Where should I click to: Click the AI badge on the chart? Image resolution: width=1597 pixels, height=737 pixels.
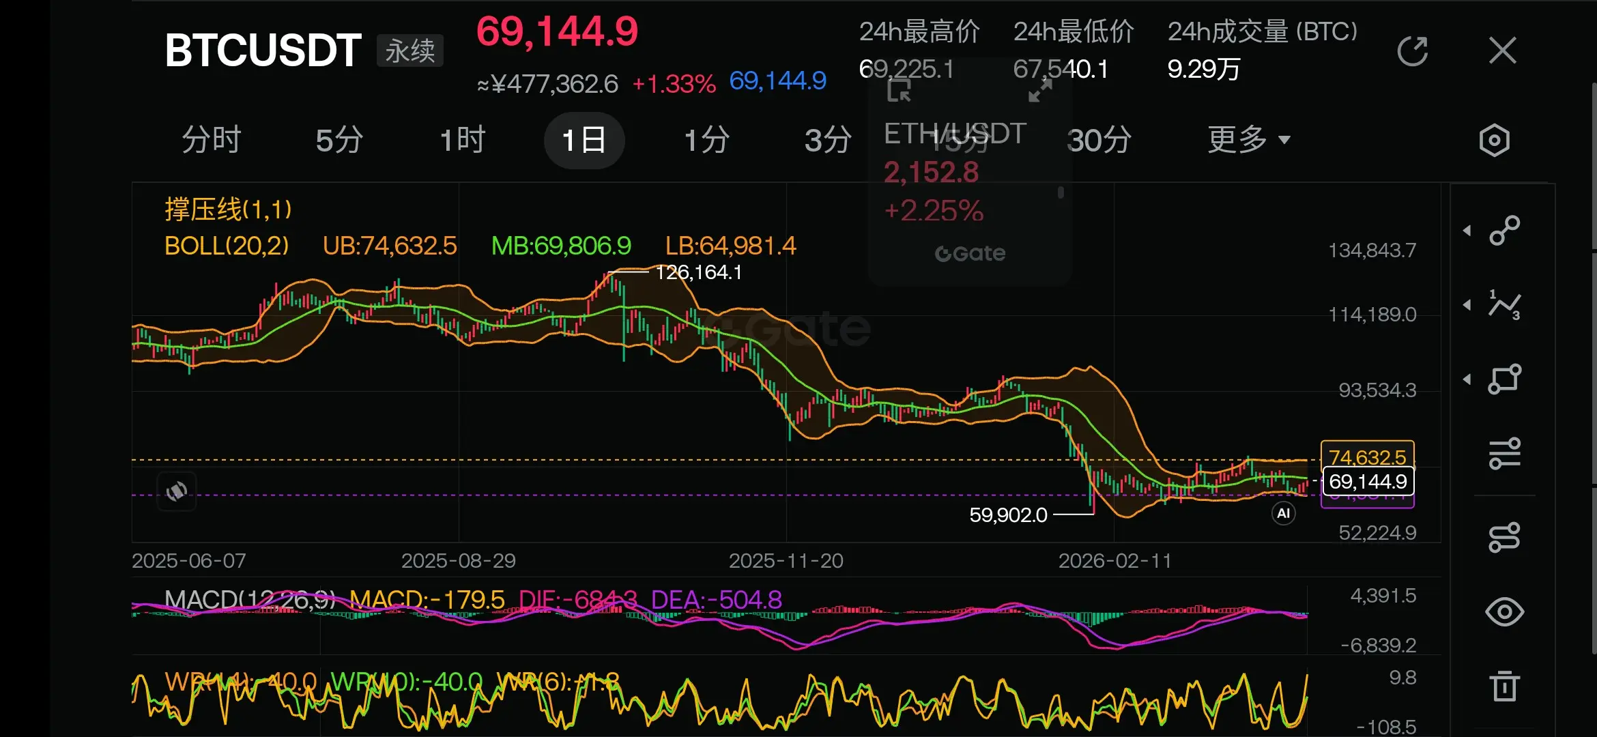click(x=1283, y=513)
